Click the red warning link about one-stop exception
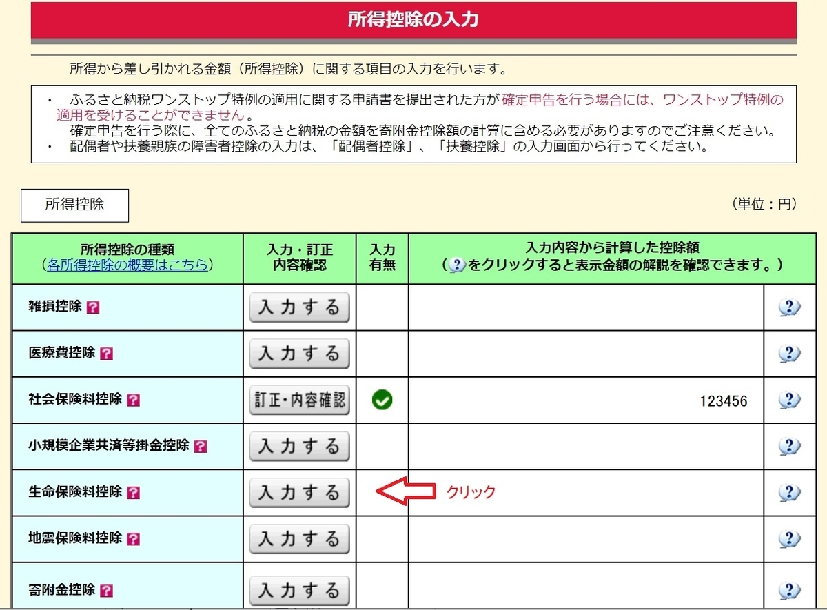This screenshot has height=610, width=827. [641, 100]
